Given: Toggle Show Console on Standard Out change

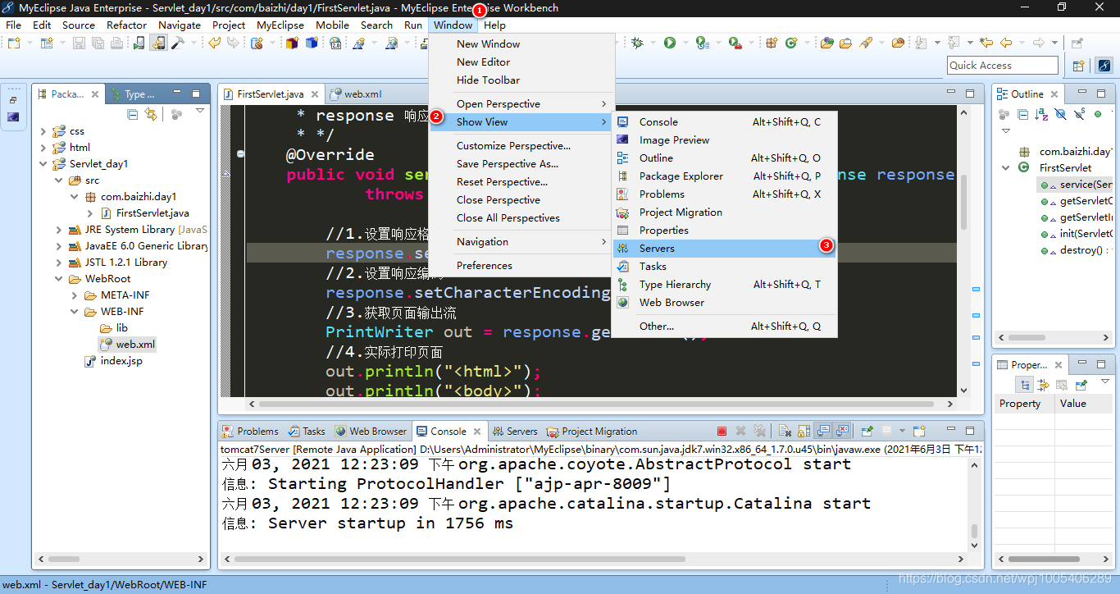Looking at the screenshot, I should click(x=823, y=432).
